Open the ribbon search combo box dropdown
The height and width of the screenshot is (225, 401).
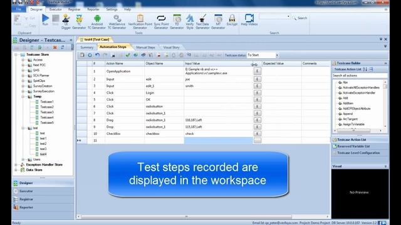click(288, 17)
